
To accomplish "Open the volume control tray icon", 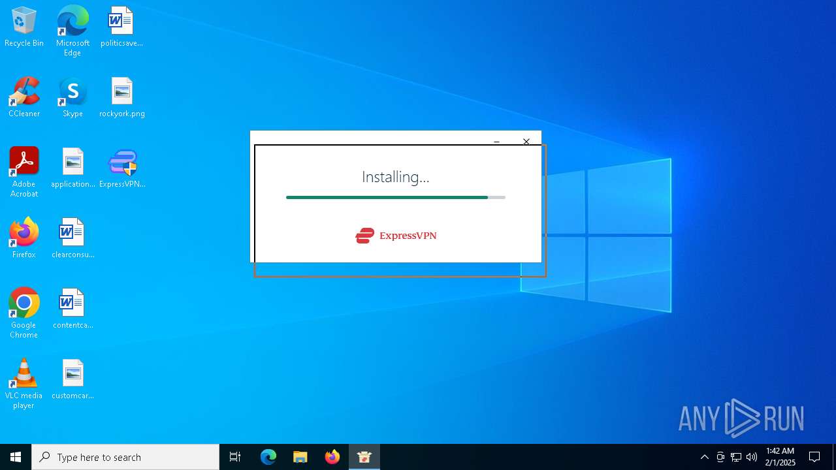I will point(752,457).
